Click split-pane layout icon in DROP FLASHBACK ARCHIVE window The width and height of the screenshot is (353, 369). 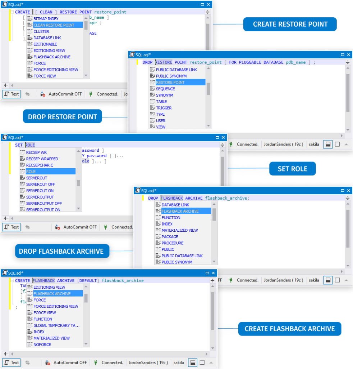tap(328, 280)
